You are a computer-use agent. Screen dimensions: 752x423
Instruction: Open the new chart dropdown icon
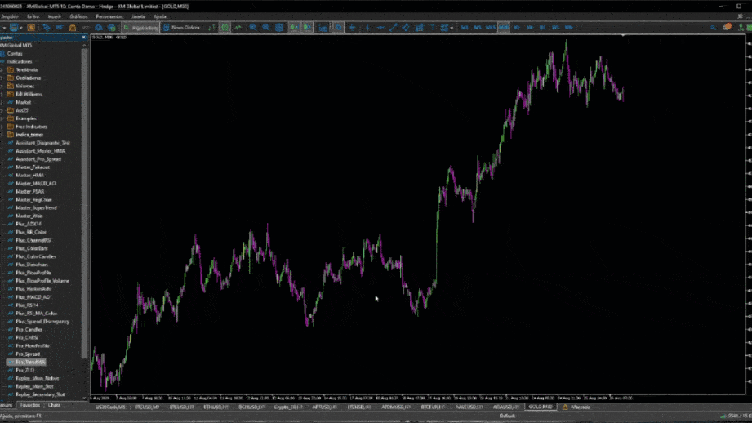(x=16, y=28)
